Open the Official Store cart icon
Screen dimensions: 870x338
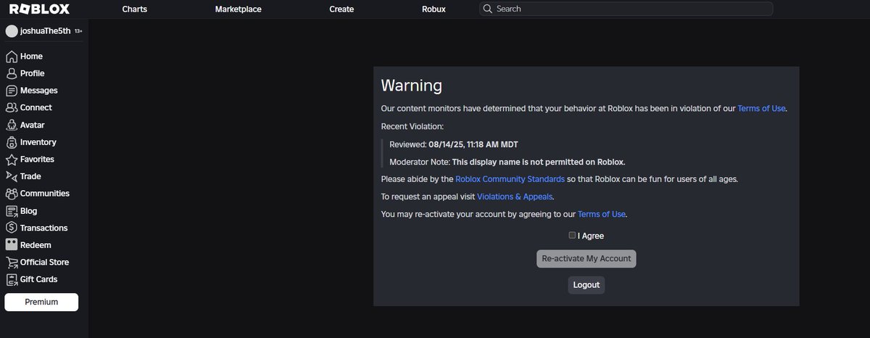point(12,262)
